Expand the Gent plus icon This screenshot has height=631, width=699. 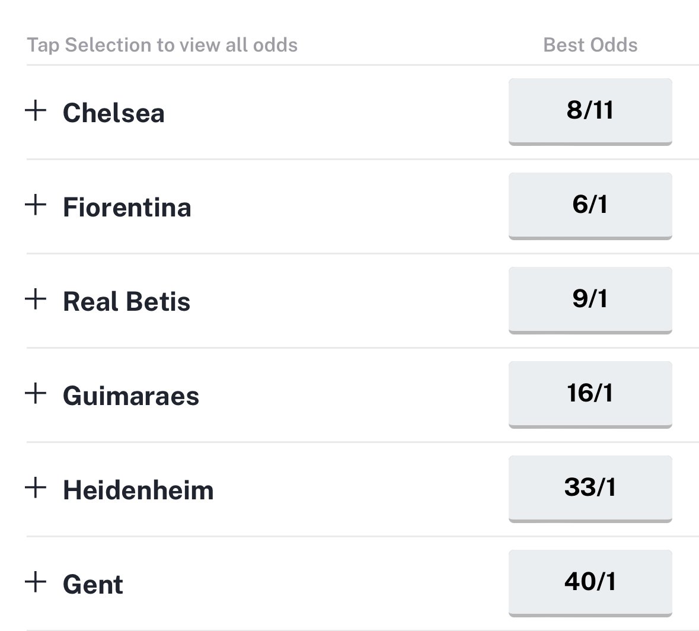coord(36,582)
